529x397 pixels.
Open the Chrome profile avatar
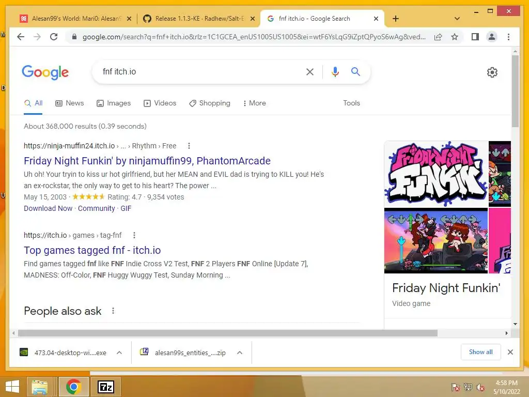pos(492,37)
